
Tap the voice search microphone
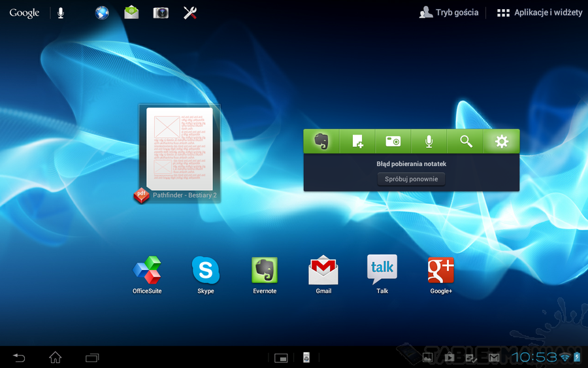[61, 13]
